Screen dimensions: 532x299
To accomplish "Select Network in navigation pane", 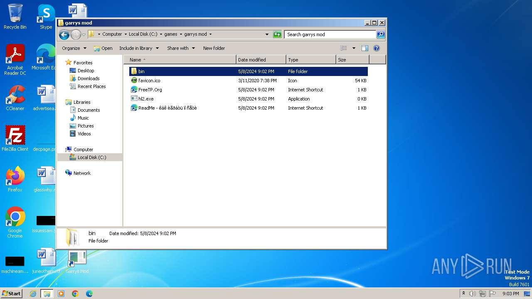I will pos(82,173).
